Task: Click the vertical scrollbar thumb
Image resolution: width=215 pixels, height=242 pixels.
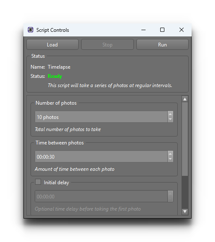Action: click(185, 139)
